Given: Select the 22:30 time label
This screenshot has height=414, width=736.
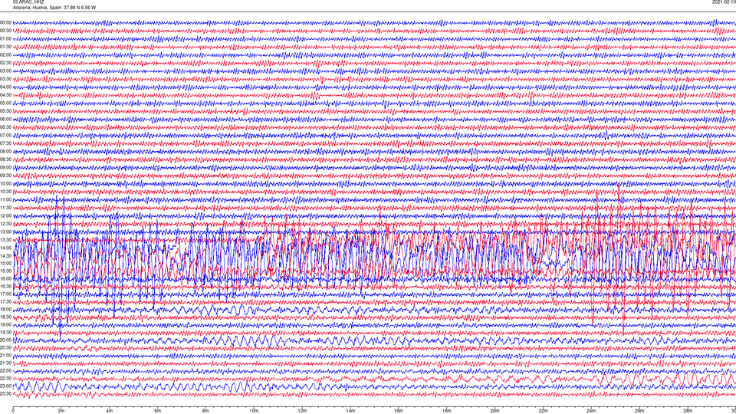Looking at the screenshot, I should coord(5,378).
